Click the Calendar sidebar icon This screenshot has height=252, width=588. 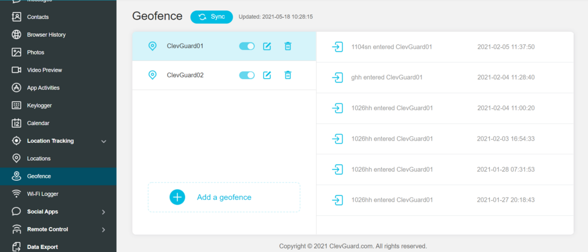(17, 123)
